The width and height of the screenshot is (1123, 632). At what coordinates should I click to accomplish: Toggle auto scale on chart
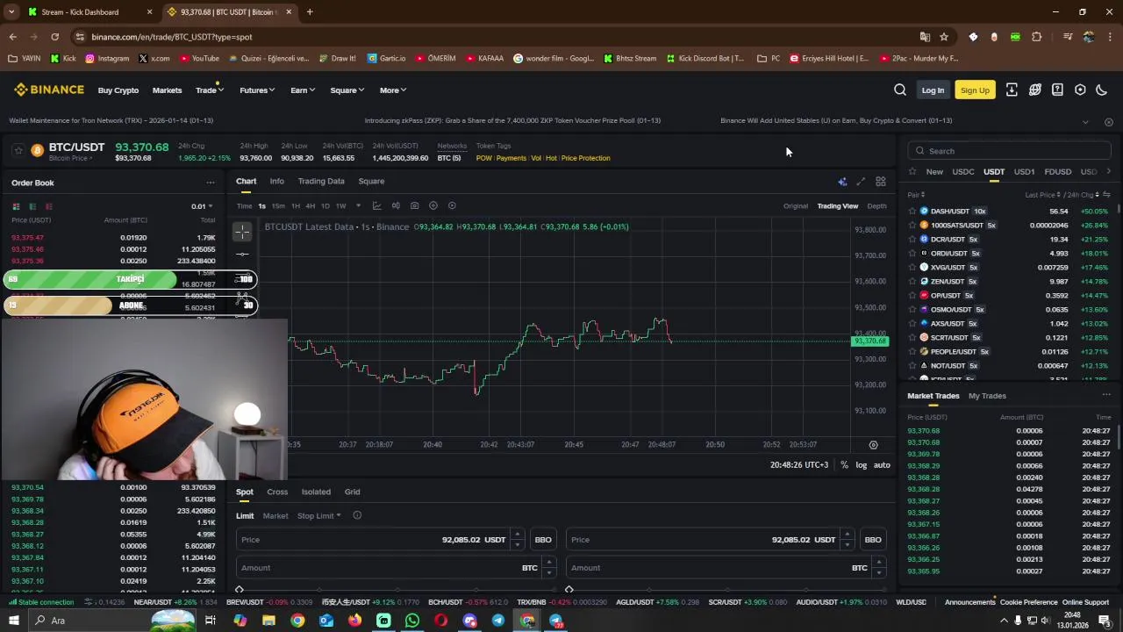coord(882,465)
